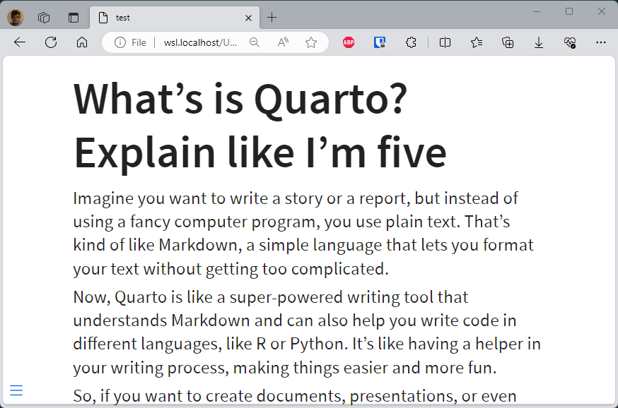Toggle the Quarto sidebar hamburger menu

(x=16, y=390)
